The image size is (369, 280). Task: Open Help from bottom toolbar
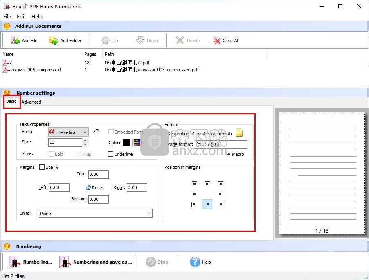[x=200, y=262]
